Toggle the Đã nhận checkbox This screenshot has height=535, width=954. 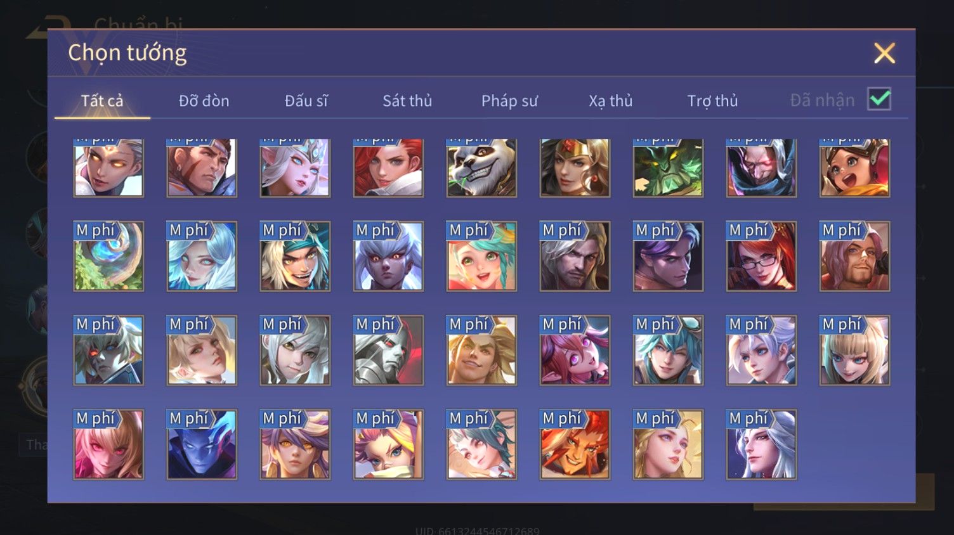[879, 99]
